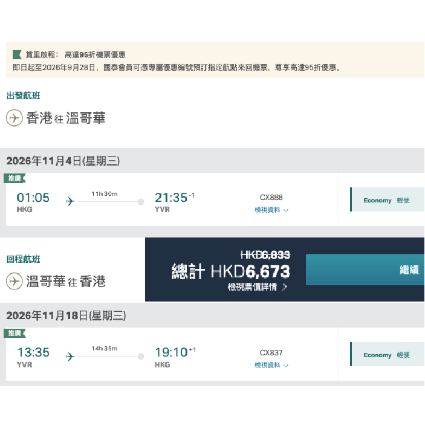Click the 推廣 tag on CX837 flight
This screenshot has height=423, width=425.
tap(15, 333)
